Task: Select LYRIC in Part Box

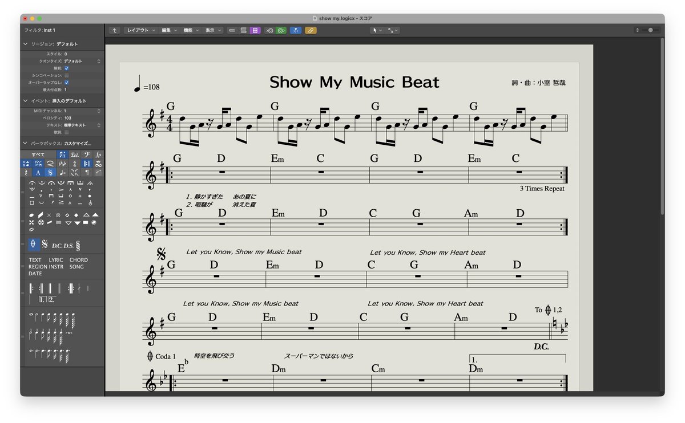Action: tap(56, 260)
